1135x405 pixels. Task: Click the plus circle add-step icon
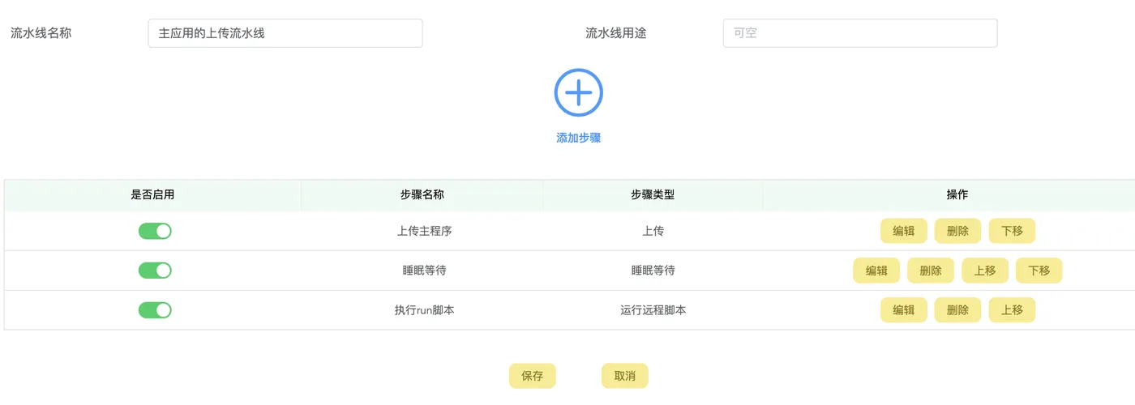[578, 92]
